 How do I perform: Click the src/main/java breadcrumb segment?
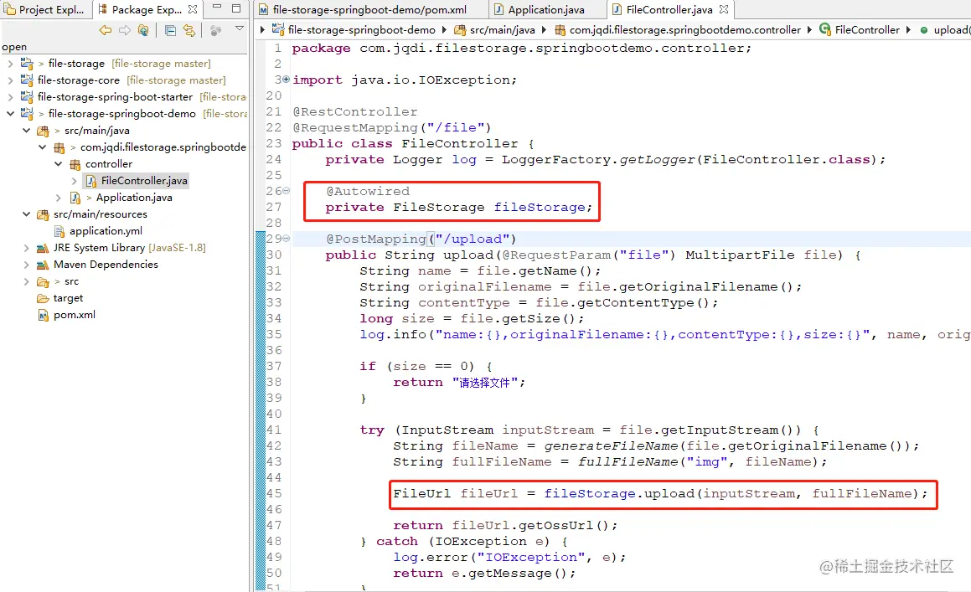[502, 29]
